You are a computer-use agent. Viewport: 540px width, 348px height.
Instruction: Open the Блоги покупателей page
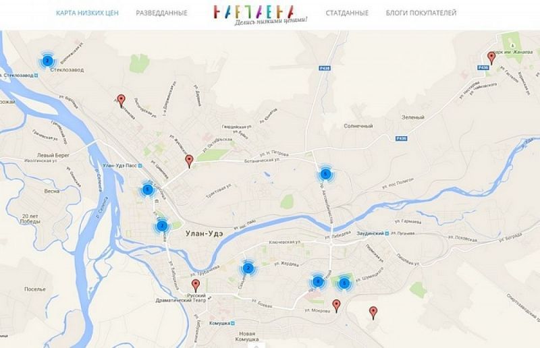pos(421,13)
